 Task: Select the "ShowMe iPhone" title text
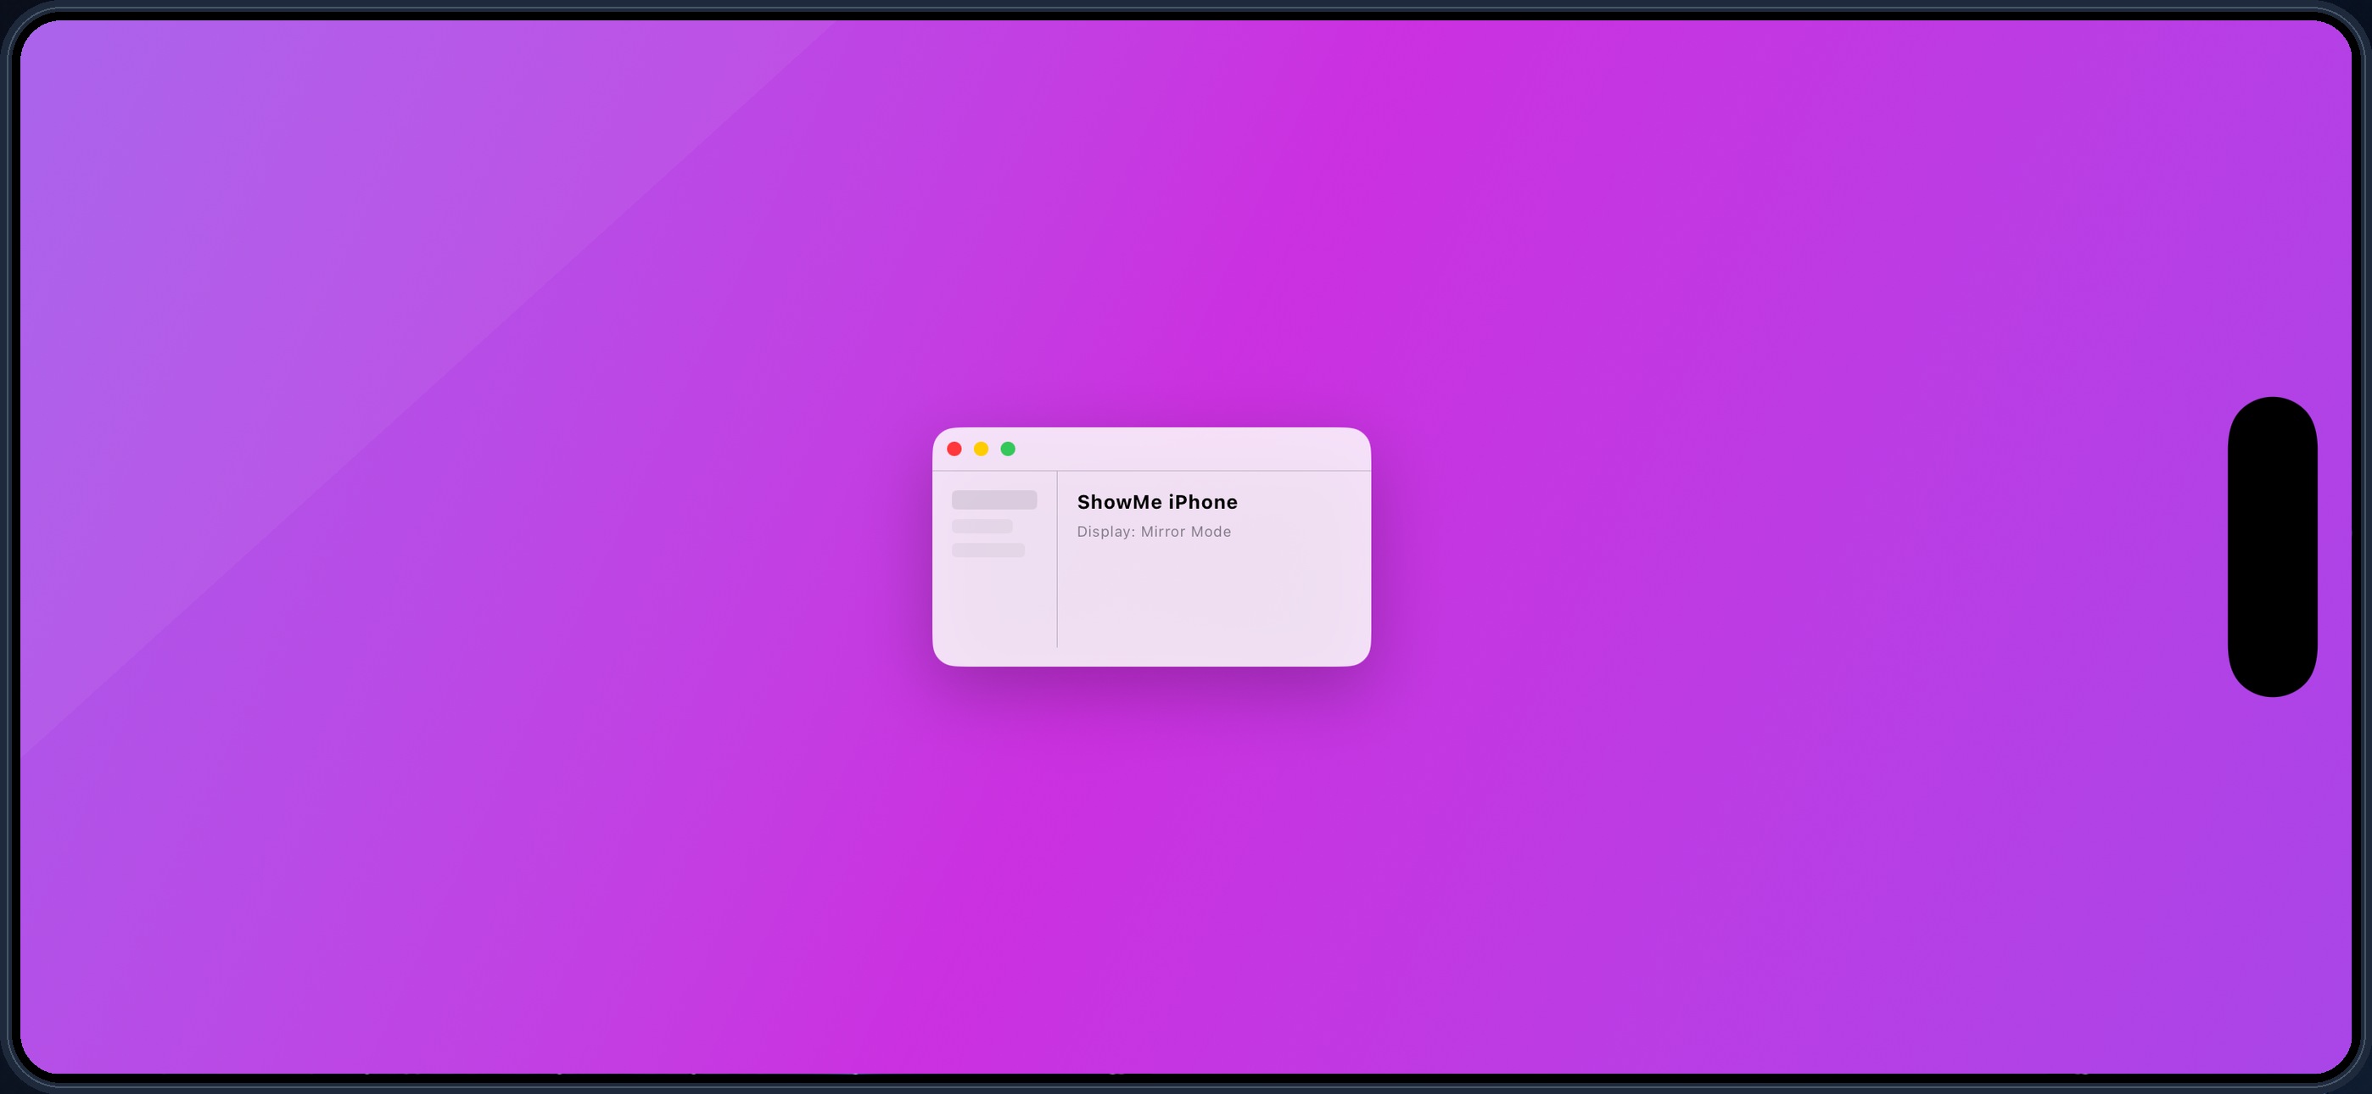[1157, 502]
